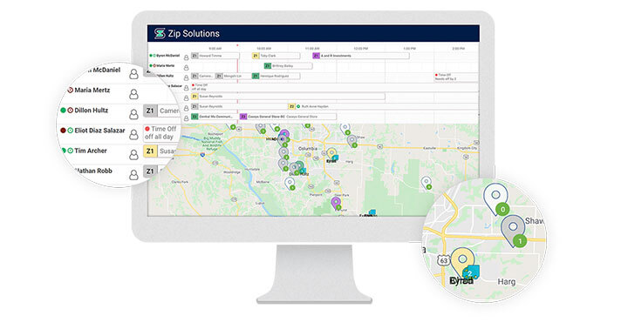628x329 pixels.
Task: Click the large person icon beside Tim Archer
Action: point(133,154)
